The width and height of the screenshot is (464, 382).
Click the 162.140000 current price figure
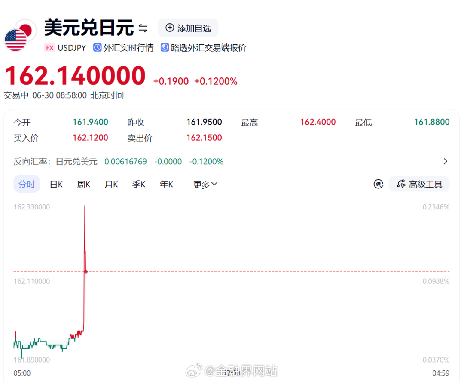pos(75,76)
